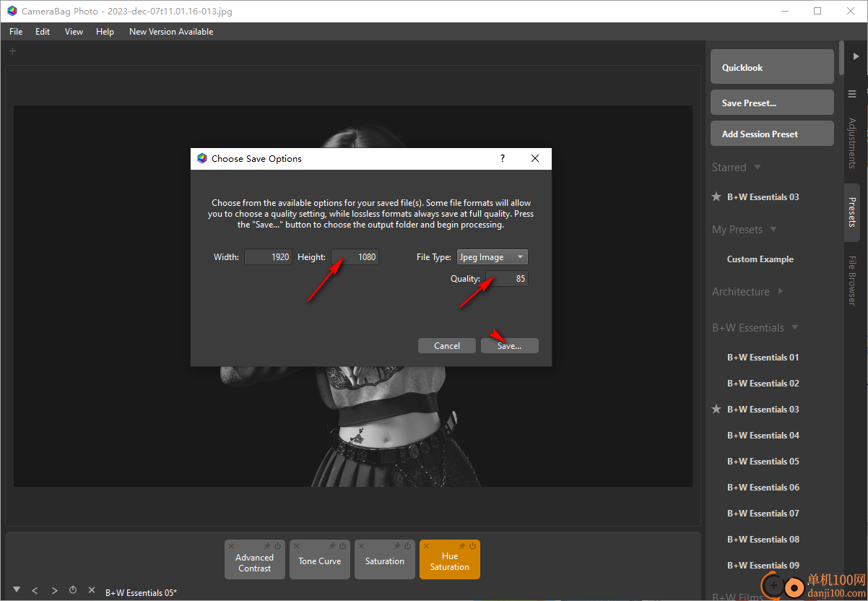Image resolution: width=868 pixels, height=601 pixels.
Task: Pin the Tone Curve adjustment tile
Action: 331,546
